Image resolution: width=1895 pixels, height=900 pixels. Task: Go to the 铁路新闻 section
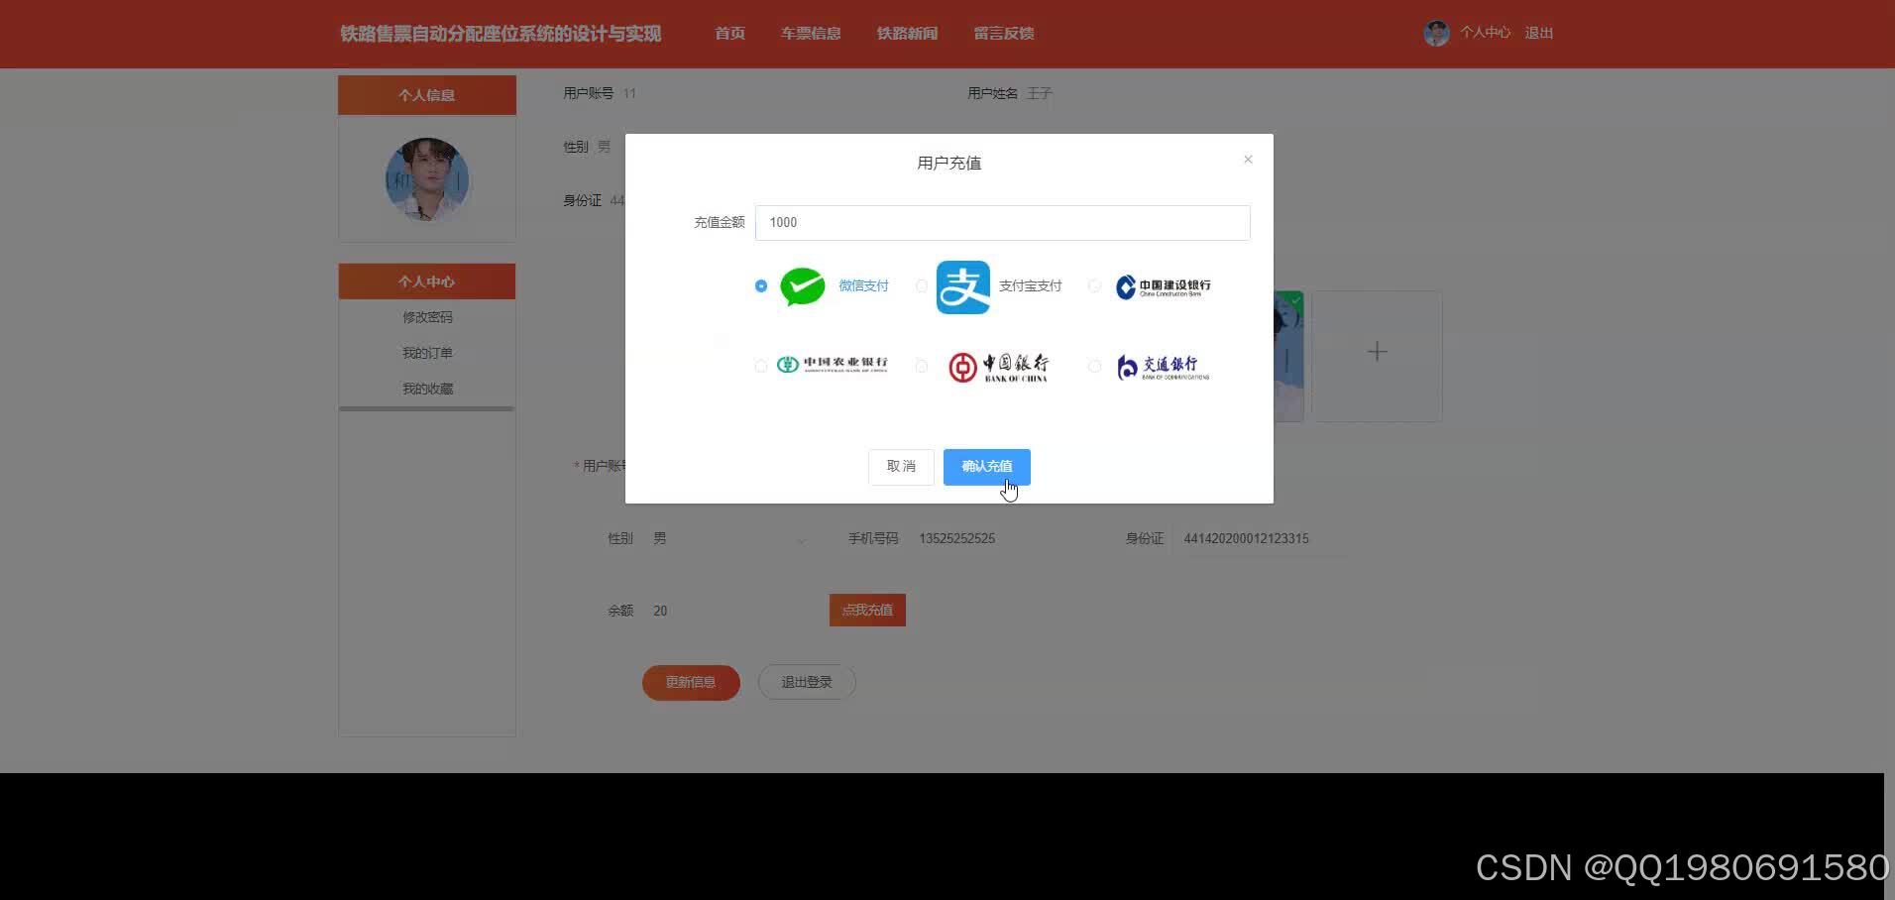tap(905, 33)
